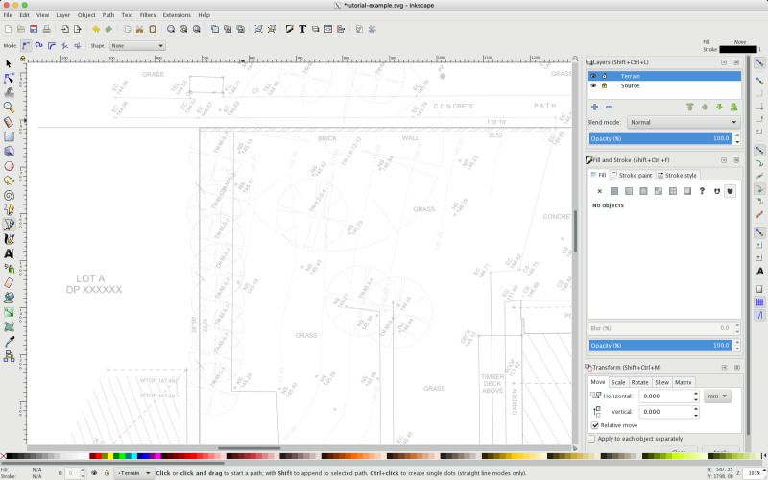Select the Rectangle tool
Image resolution: width=768 pixels, height=480 pixels.
pyautogui.click(x=9, y=136)
